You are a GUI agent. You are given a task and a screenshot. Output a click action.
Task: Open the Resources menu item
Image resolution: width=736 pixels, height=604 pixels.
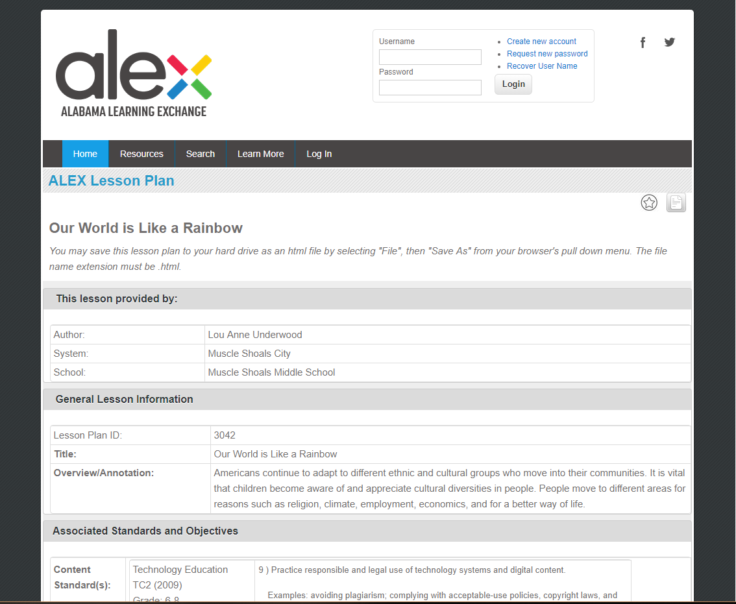coord(141,154)
